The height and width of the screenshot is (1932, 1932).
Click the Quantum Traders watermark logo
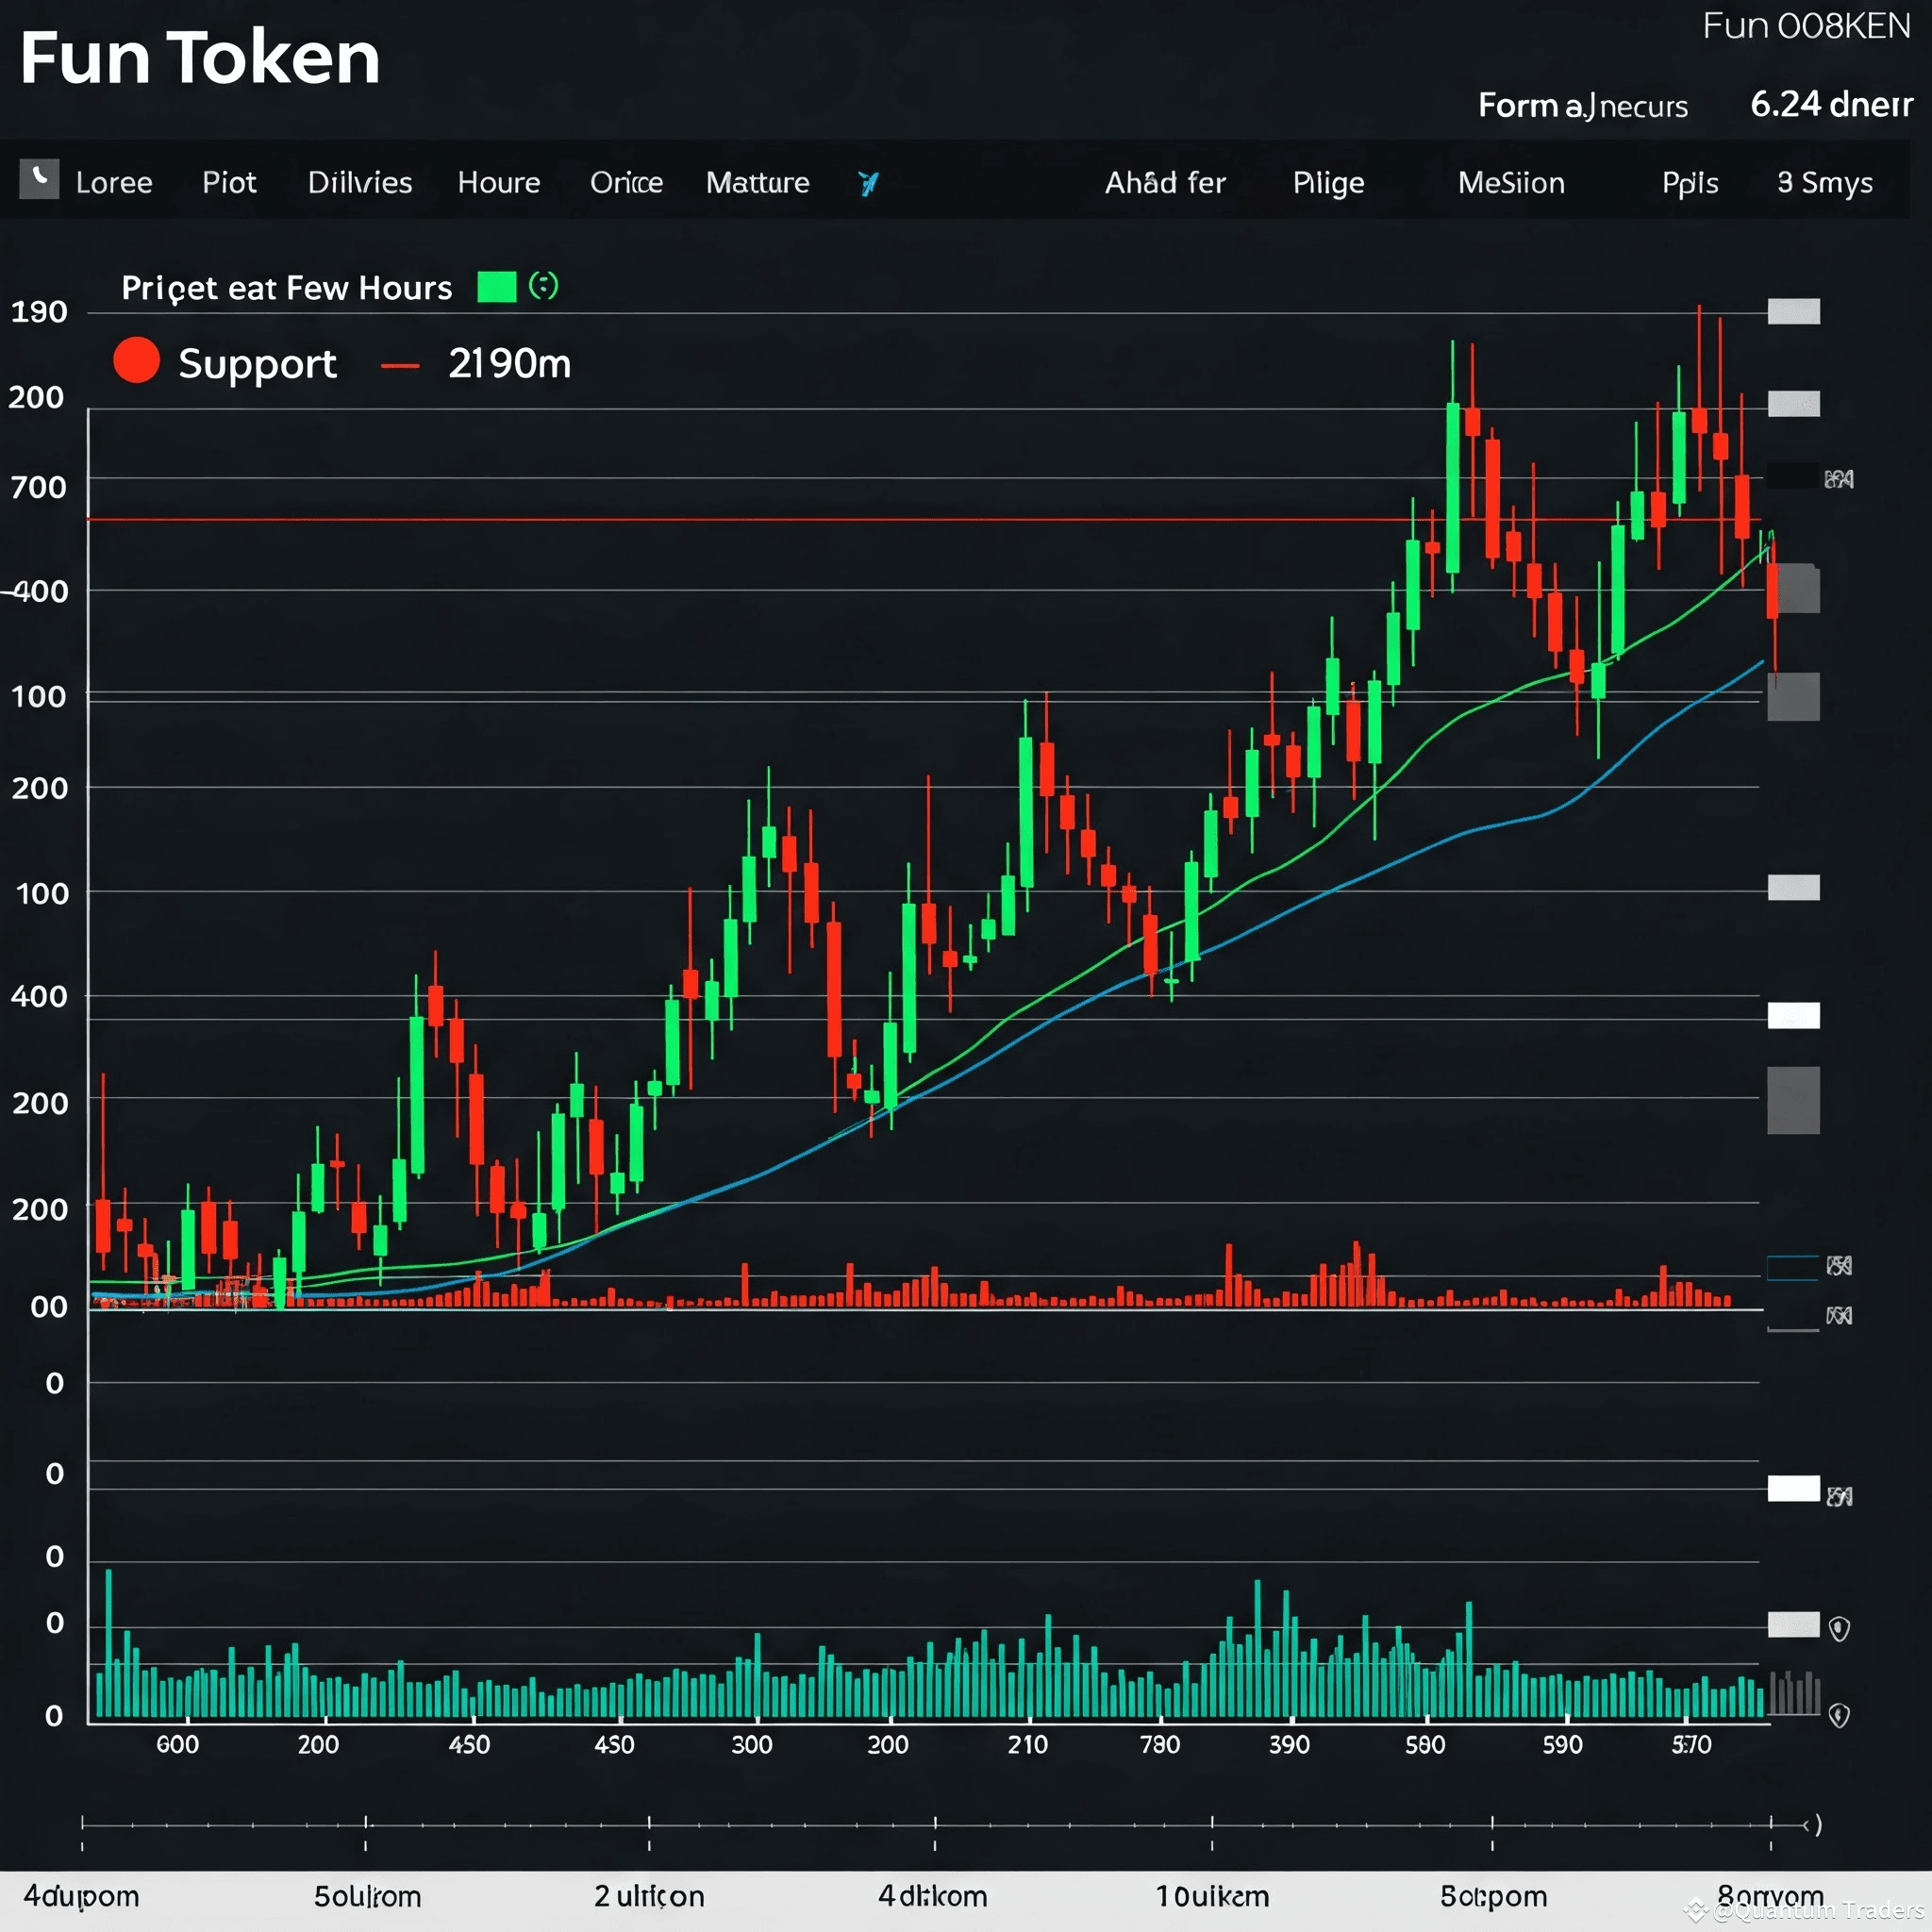pyautogui.click(x=1695, y=1911)
